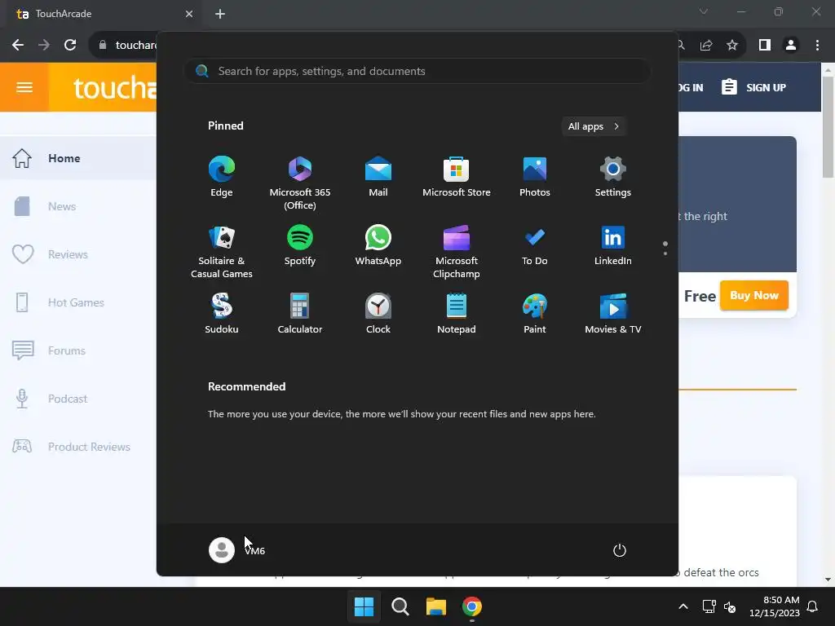Open Microsoft Clipchamp
This screenshot has height=626, width=835.
457,252
